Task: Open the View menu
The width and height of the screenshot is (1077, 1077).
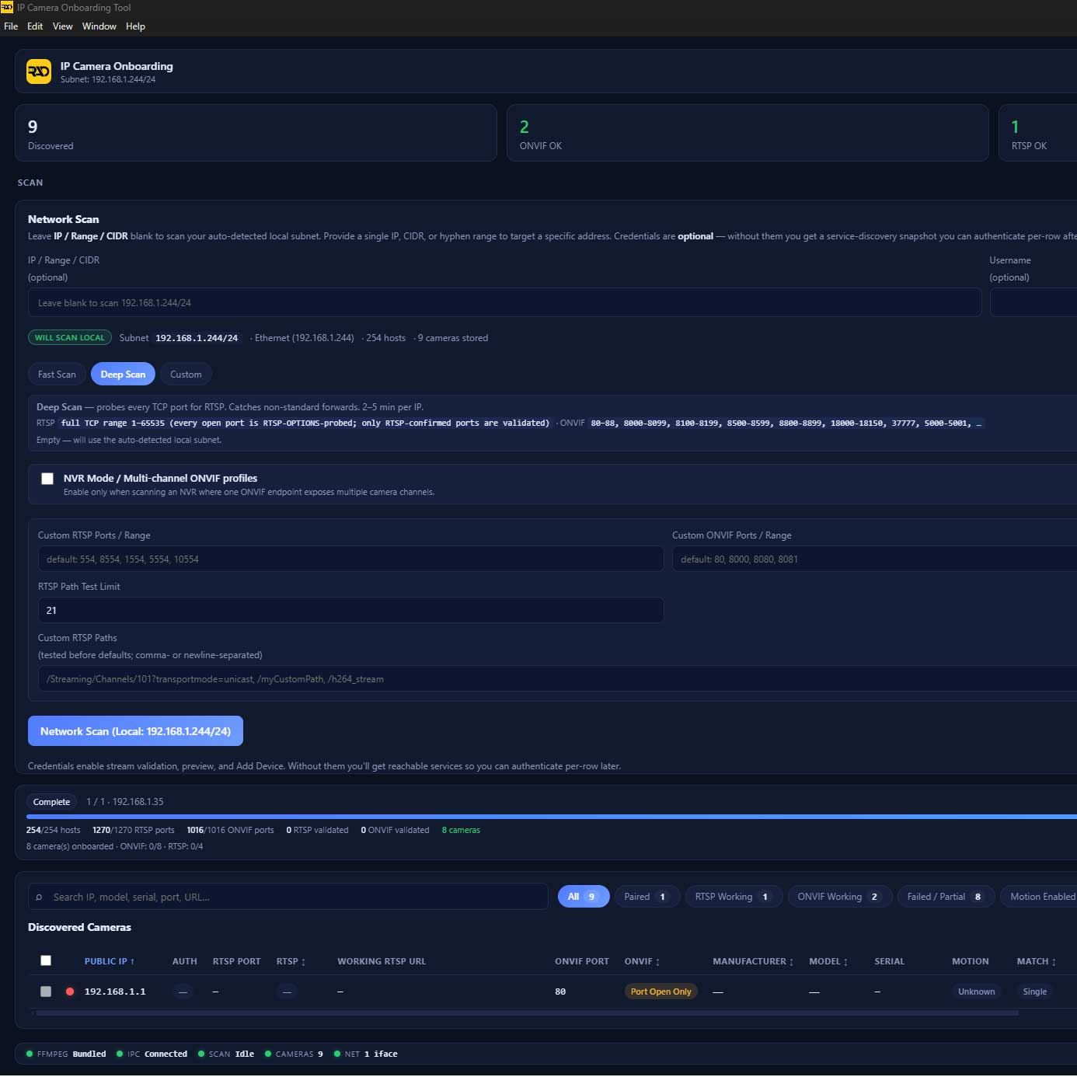Action: [x=62, y=26]
